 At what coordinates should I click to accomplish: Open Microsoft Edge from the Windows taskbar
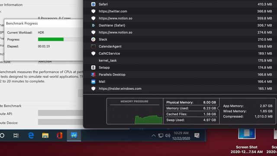(x=31, y=136)
